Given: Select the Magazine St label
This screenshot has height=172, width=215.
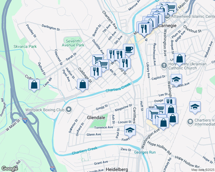Looking at the screenshot, I should (x=123, y=107).
